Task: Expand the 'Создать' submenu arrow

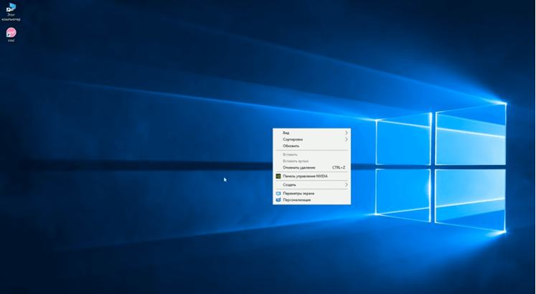Action: pos(347,185)
